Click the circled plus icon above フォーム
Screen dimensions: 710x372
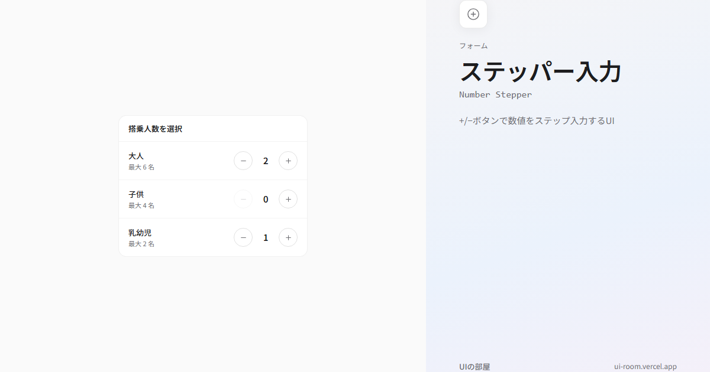click(x=473, y=14)
